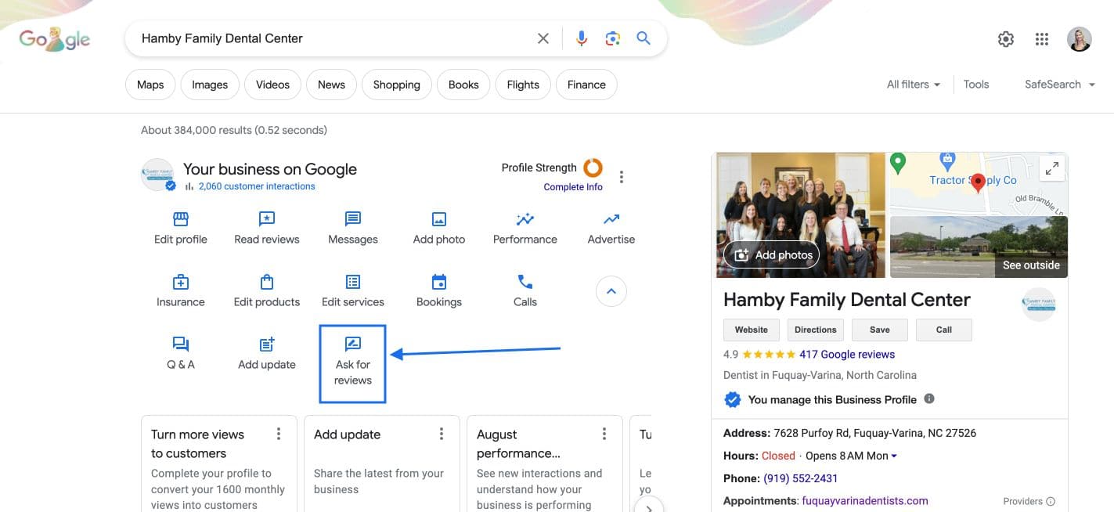Click Add photos on team picture
Image resolution: width=1114 pixels, height=512 pixels.
pyautogui.click(x=772, y=254)
